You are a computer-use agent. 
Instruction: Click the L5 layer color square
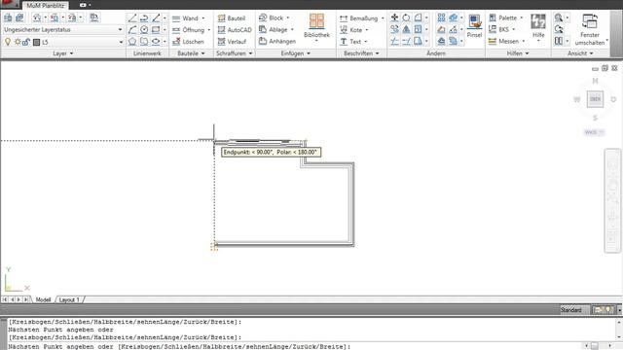36,42
